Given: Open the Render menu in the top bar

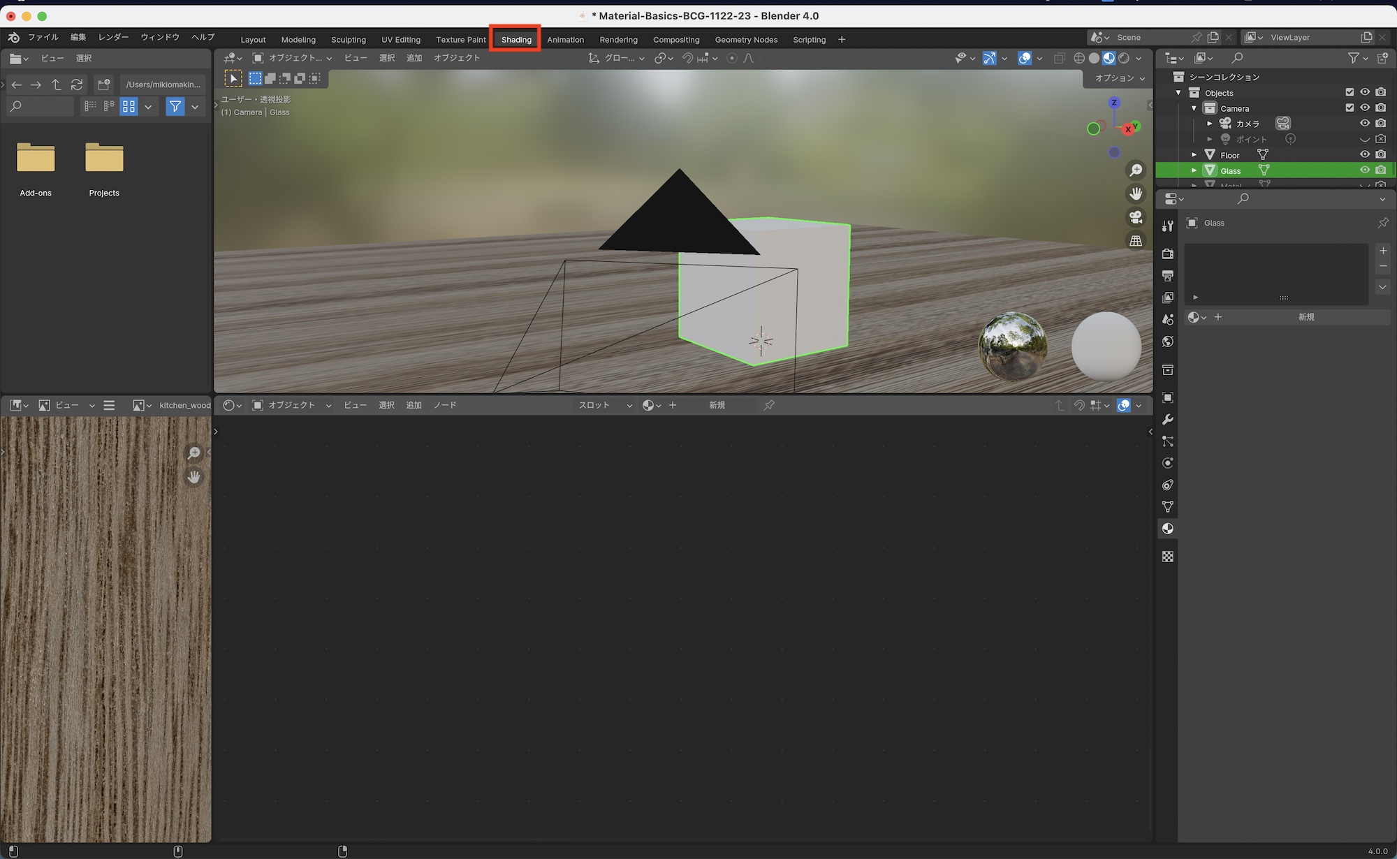Looking at the screenshot, I should tap(113, 37).
